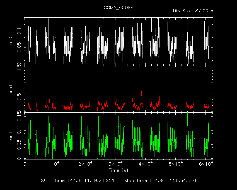Screen dimensions: 237x190
Task: Click the x-axis tick label 5×10^4
Action: tap(176, 164)
